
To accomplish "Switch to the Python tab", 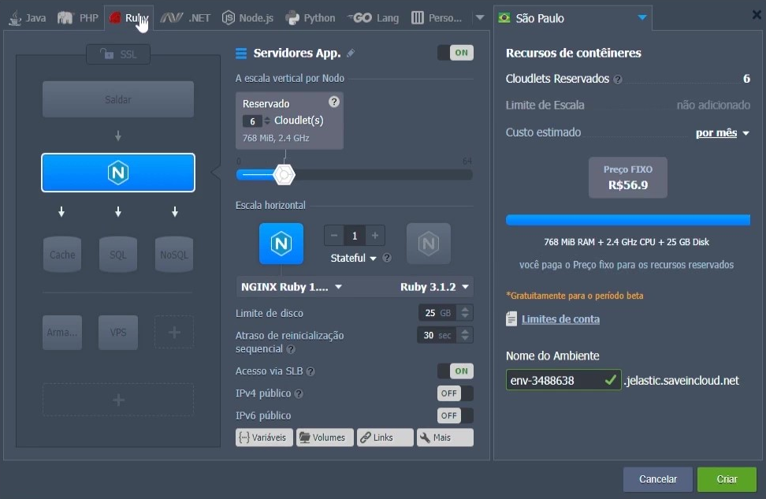I will pyautogui.click(x=310, y=18).
